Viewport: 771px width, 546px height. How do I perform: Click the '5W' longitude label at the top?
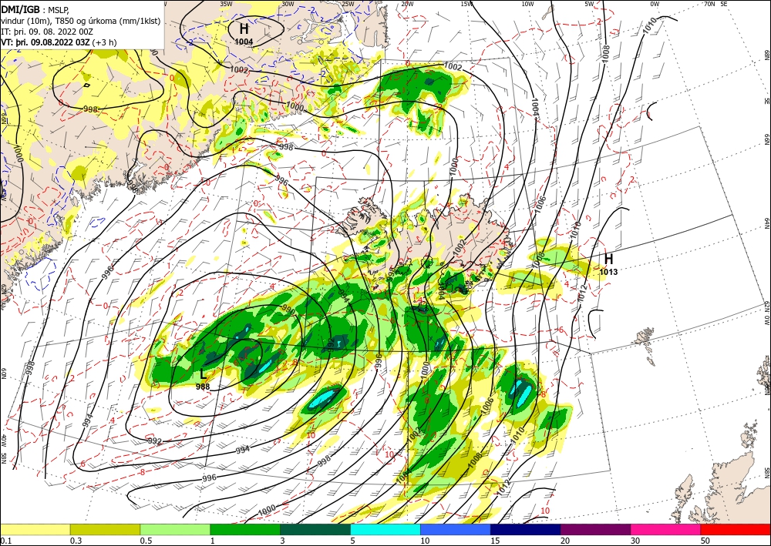pyautogui.click(x=590, y=4)
